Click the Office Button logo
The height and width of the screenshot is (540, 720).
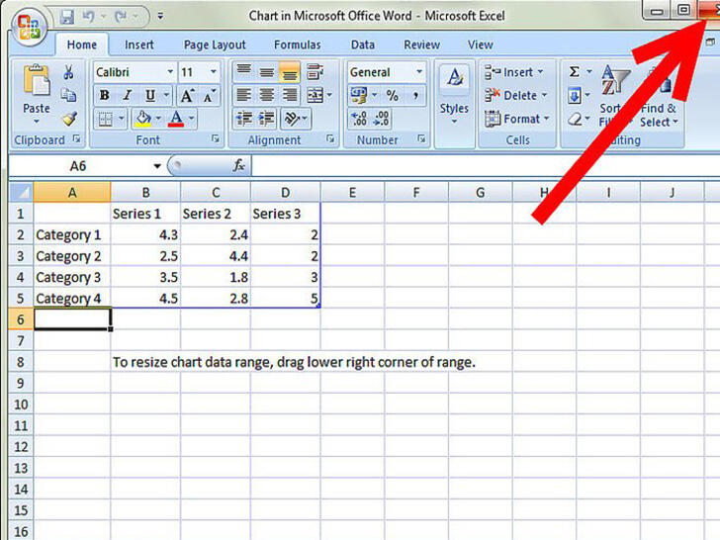click(28, 28)
